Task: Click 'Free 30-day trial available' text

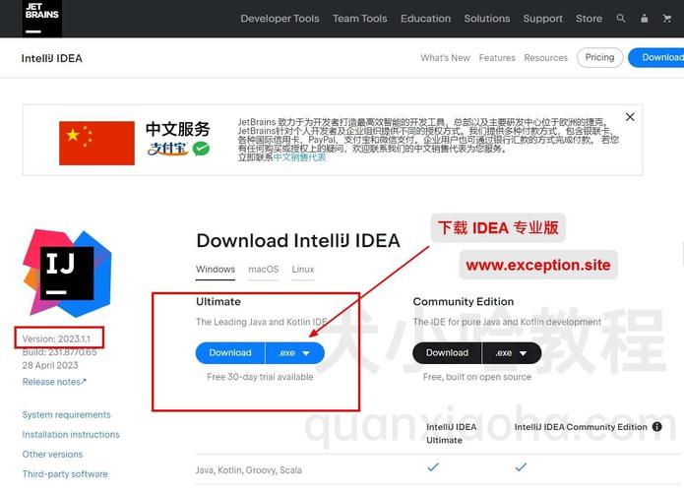Action: click(260, 377)
